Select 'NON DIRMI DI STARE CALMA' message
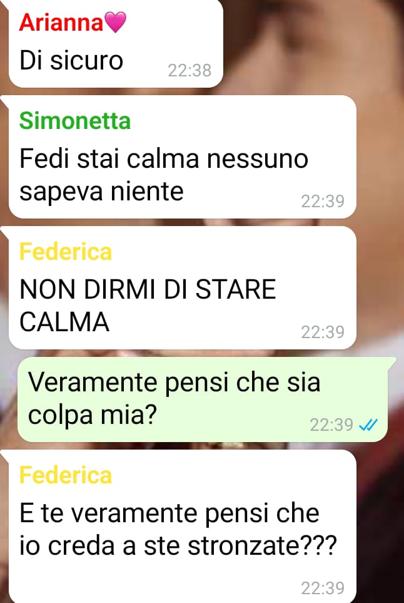The height and width of the screenshot is (603, 404). tap(183, 287)
